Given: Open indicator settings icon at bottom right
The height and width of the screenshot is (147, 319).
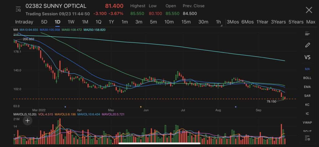Looking at the screenshot, I should click(307, 139).
